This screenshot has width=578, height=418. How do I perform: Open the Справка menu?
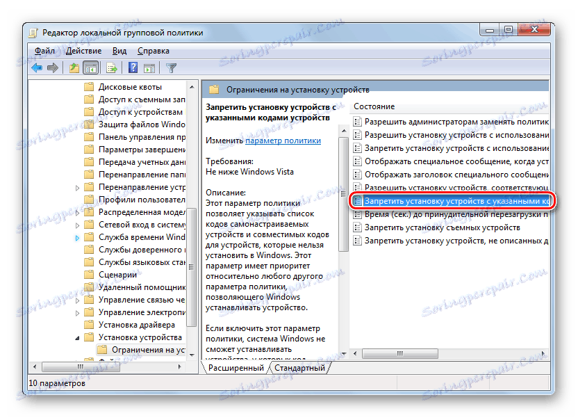(x=154, y=51)
